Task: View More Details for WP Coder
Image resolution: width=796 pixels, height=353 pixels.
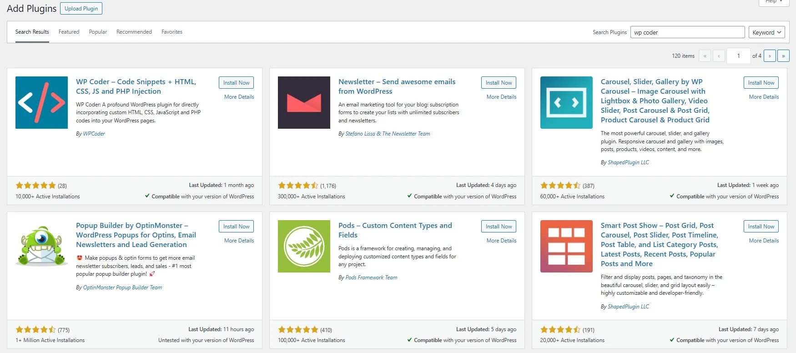Action: (x=239, y=97)
